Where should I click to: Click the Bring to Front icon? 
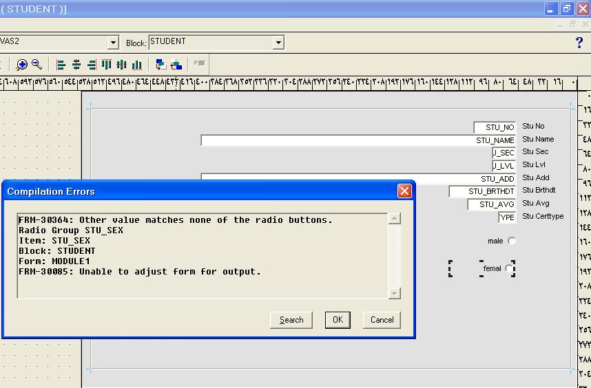point(160,65)
